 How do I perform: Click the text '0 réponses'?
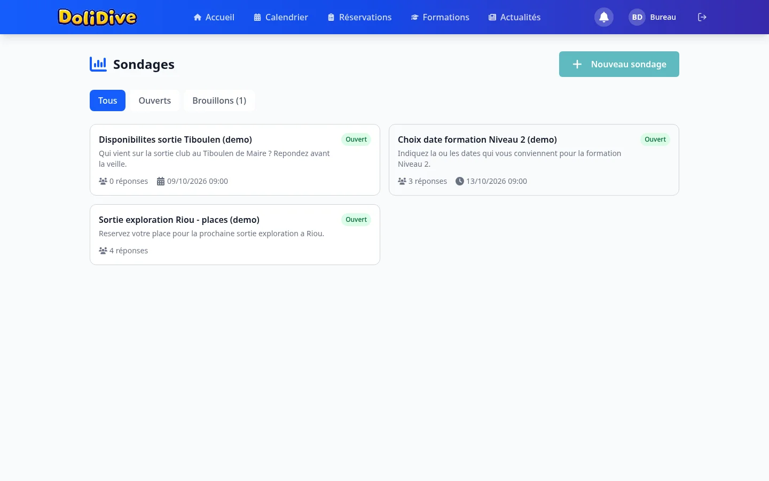tap(129, 181)
